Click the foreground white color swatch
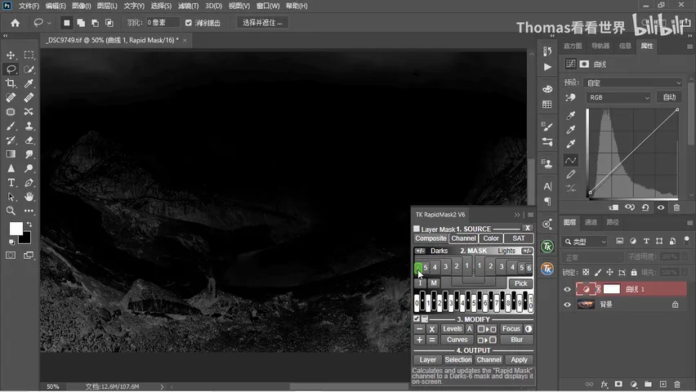The image size is (696, 392). pos(16,229)
